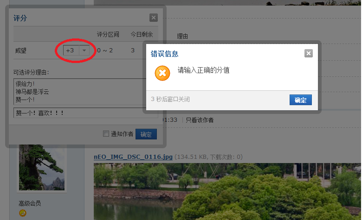Click the user avatar pine tree thumbnail
Viewport: 362px width, 220px height.
coord(42,168)
